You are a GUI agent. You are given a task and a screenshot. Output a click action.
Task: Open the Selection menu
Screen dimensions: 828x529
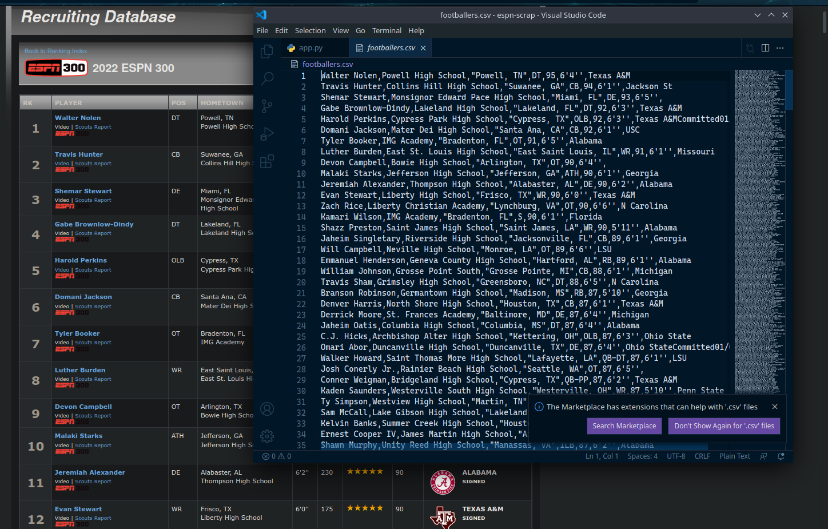(x=310, y=31)
